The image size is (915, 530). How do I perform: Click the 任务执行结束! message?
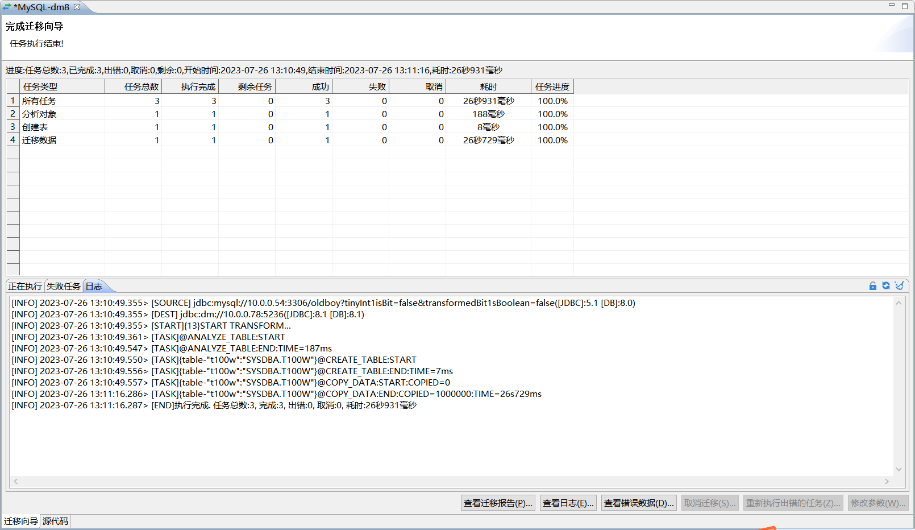(36, 44)
